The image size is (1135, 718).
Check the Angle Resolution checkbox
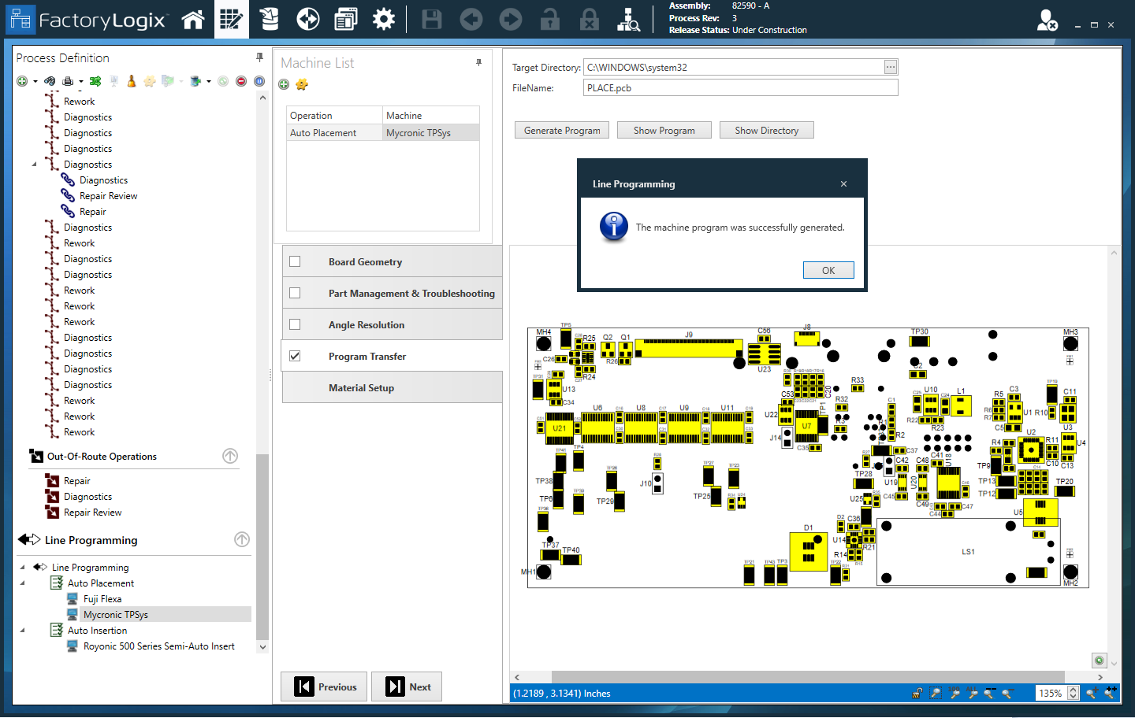[295, 324]
